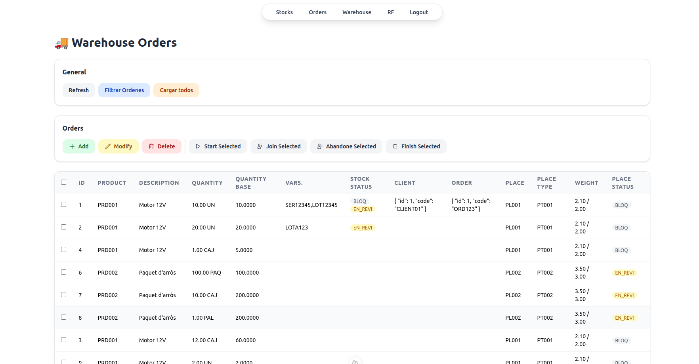Viewport: 699px width, 364px height.
Task: Click the Cargar todos button
Action: tap(176, 90)
